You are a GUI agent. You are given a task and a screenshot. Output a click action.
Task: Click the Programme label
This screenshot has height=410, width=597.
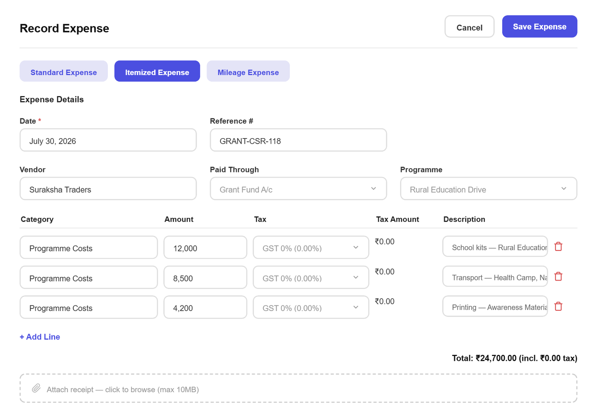(421, 170)
